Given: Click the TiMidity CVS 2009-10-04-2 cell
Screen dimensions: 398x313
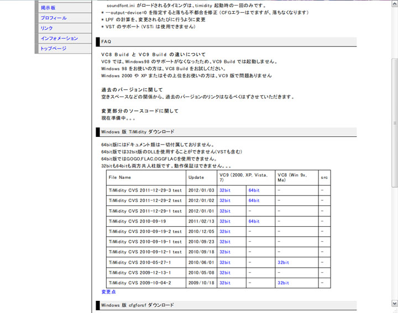Looking at the screenshot, I should coord(146,283).
